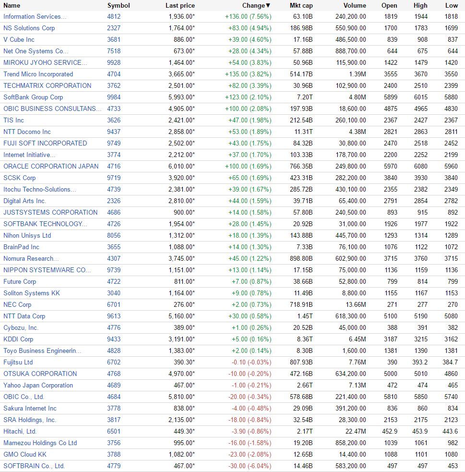The height and width of the screenshot is (472, 465).
Task: Open SRA Holdings, Inc. link
Action: [x=30, y=420]
